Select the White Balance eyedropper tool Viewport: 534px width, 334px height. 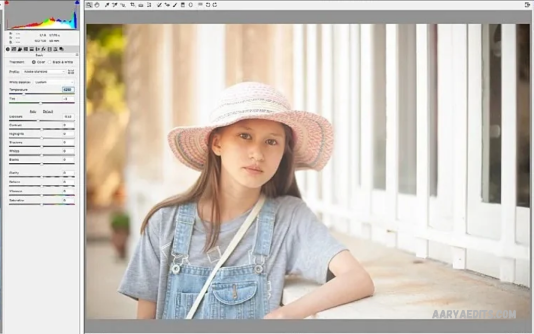[x=107, y=5]
